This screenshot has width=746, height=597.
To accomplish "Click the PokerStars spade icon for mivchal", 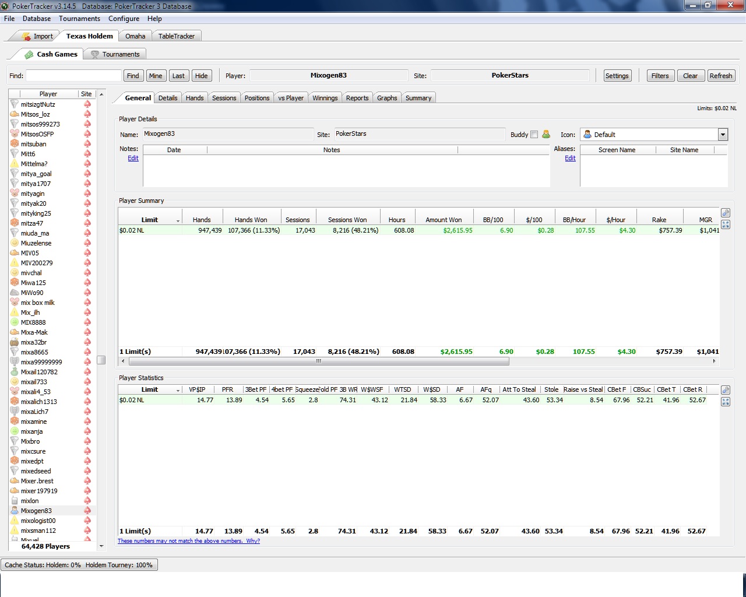I will [x=87, y=273].
